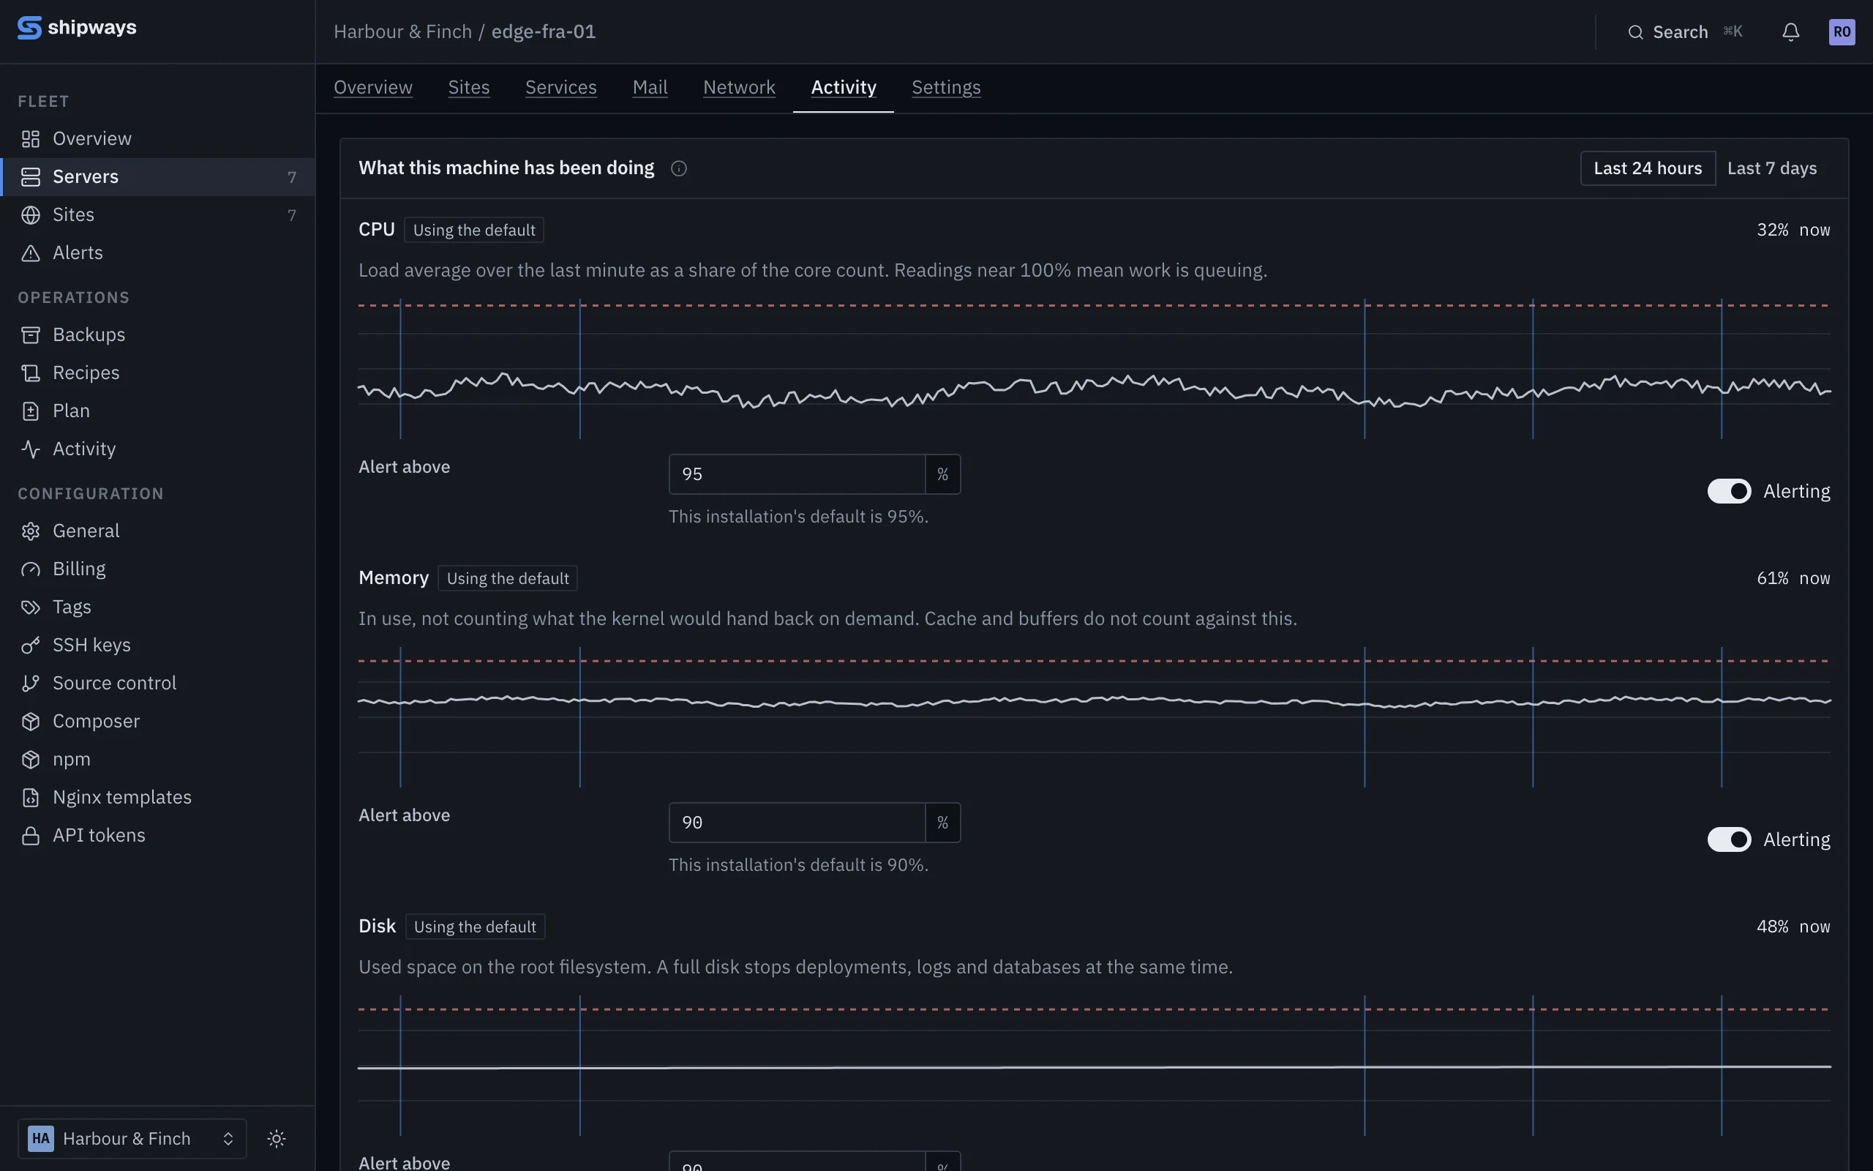Click the info icon beside section heading
This screenshot has width=1873, height=1171.
click(679, 168)
